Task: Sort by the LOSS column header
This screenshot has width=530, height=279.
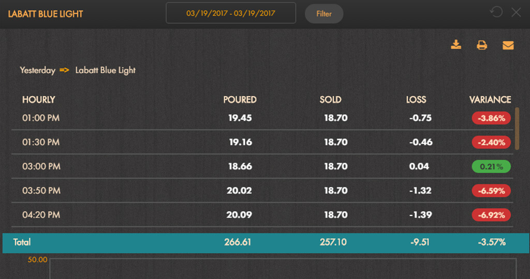Action: point(416,100)
